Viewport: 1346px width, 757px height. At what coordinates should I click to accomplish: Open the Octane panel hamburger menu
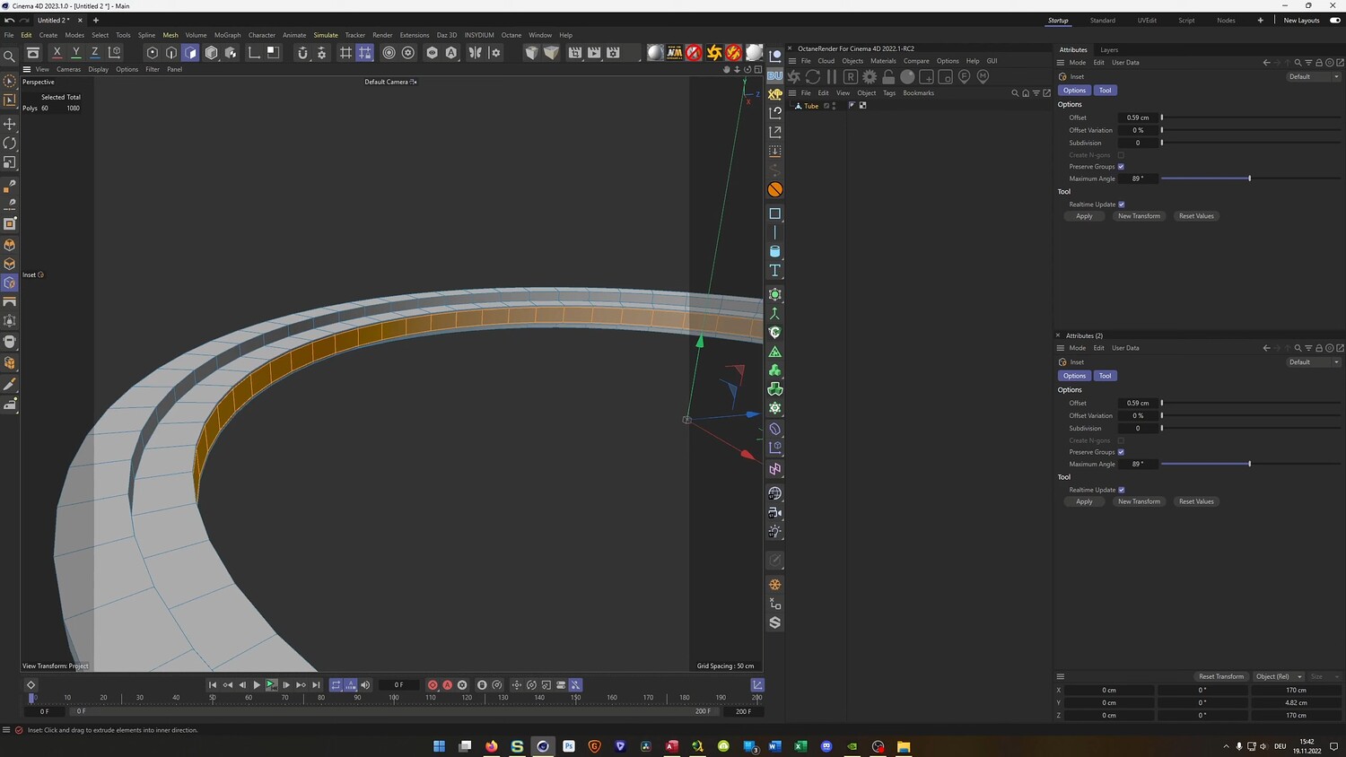tap(792, 61)
